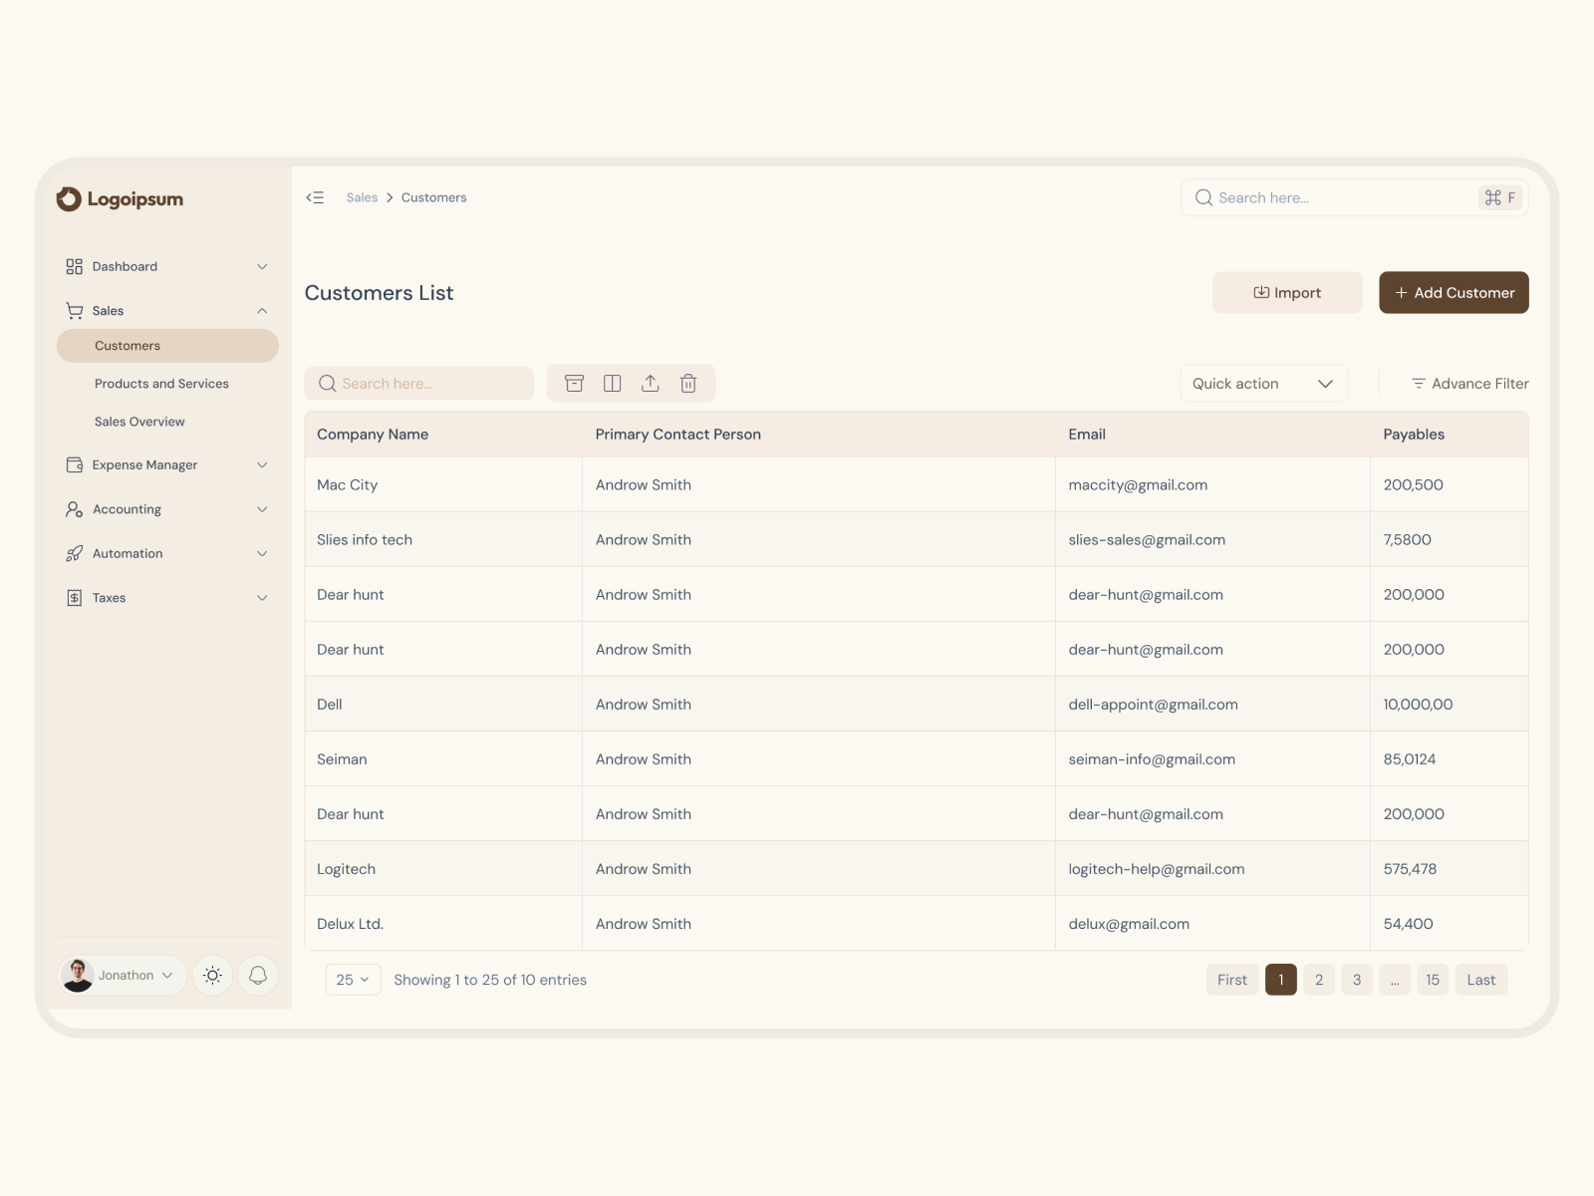The image size is (1594, 1196).
Task: Select Products and Services in the sidebar
Action: pyautogui.click(x=161, y=383)
